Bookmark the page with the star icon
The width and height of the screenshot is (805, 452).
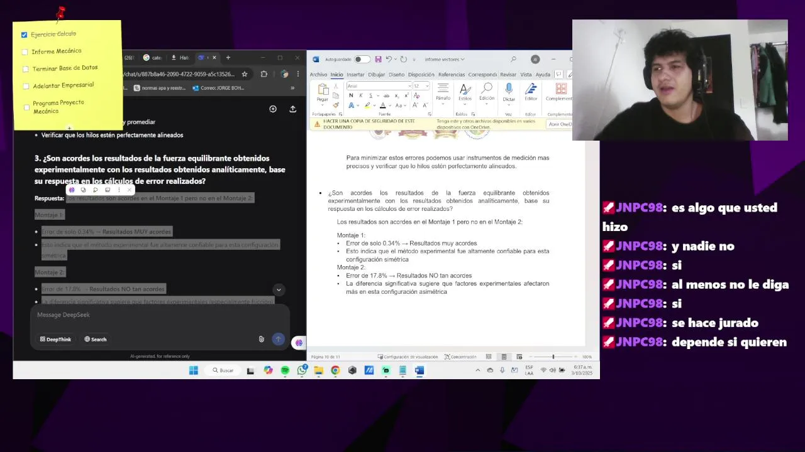[245, 73]
